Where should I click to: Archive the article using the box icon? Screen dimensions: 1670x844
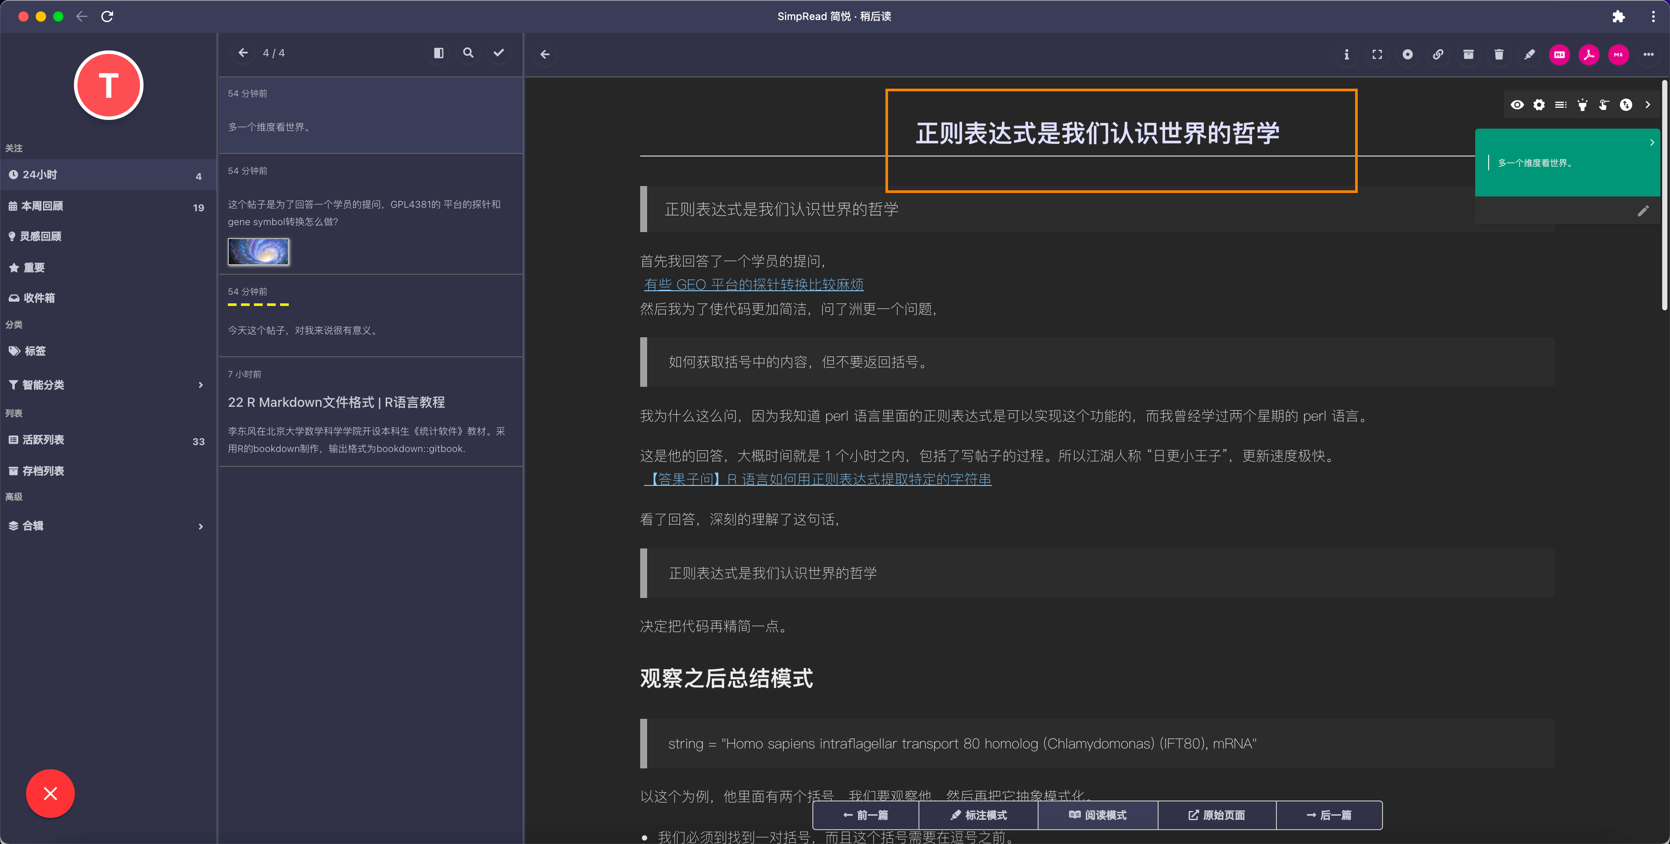pos(1468,54)
